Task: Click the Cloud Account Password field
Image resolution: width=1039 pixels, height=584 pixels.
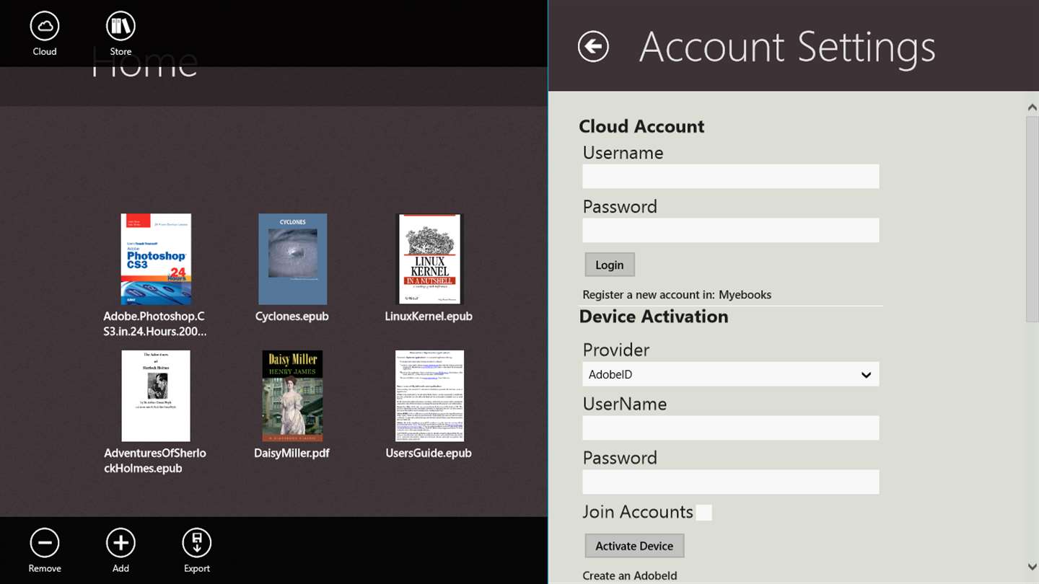Action: [x=731, y=231]
